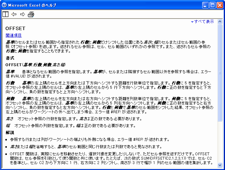Click the OFFSET heading text
225x170 pixels.
tap(15, 28)
